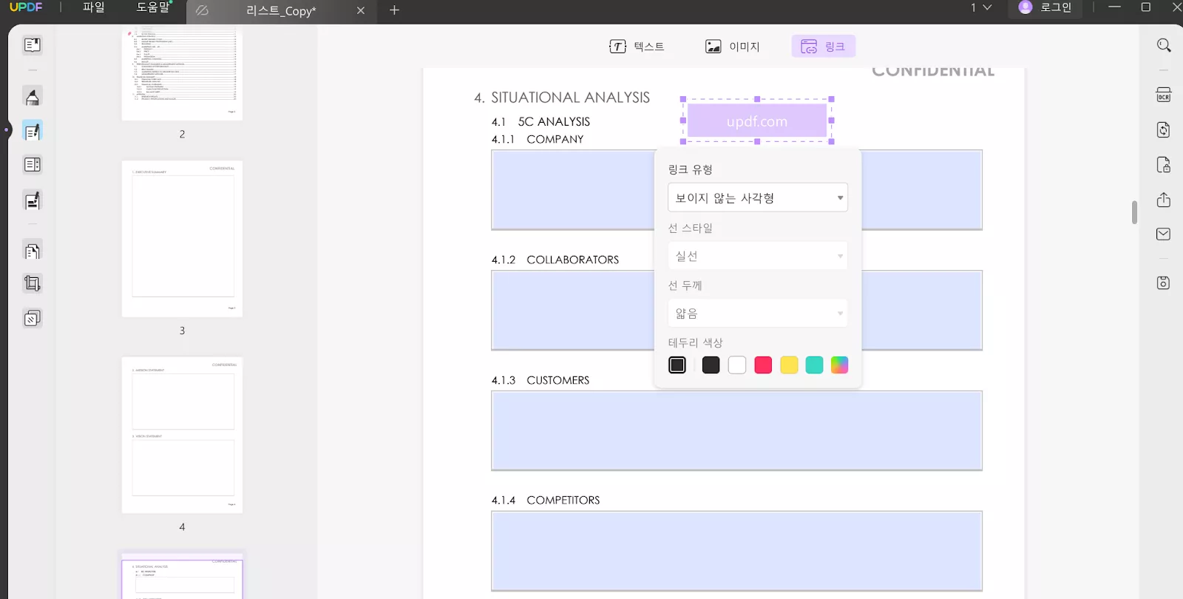The width and height of the screenshot is (1183, 599).
Task: Pick the solid black border color swatch
Action: click(711, 365)
